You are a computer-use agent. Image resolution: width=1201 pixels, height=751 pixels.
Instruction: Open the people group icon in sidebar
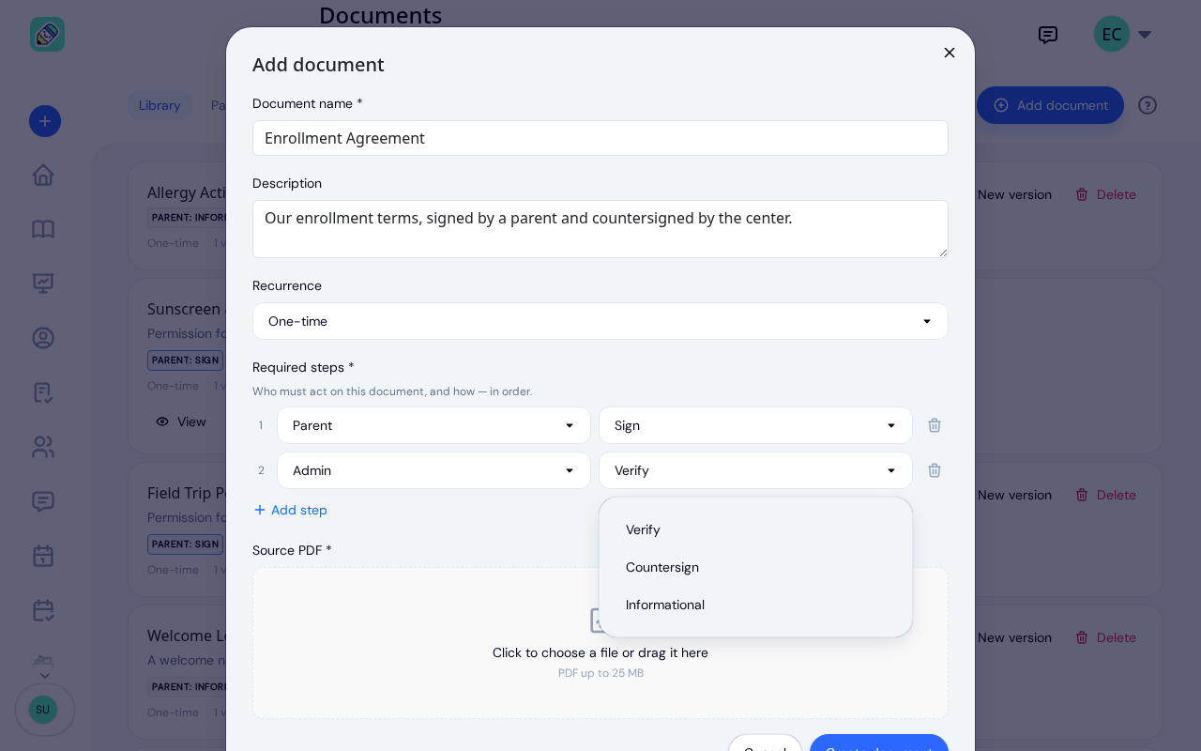pos(43,447)
